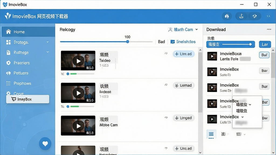This screenshot has height=155, width=276.
Task: Play the ImovieBox Saite download thumbnail
Action: click(x=212, y=72)
